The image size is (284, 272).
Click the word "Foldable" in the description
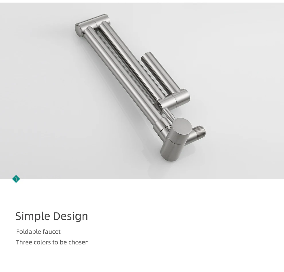(x=29, y=232)
